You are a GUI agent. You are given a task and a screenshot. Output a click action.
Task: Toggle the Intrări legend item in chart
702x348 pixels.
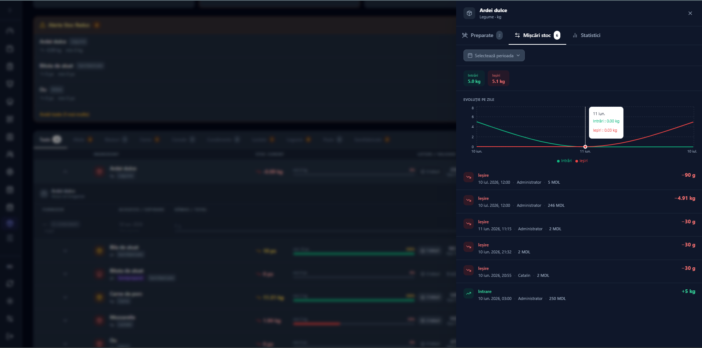pyautogui.click(x=564, y=161)
